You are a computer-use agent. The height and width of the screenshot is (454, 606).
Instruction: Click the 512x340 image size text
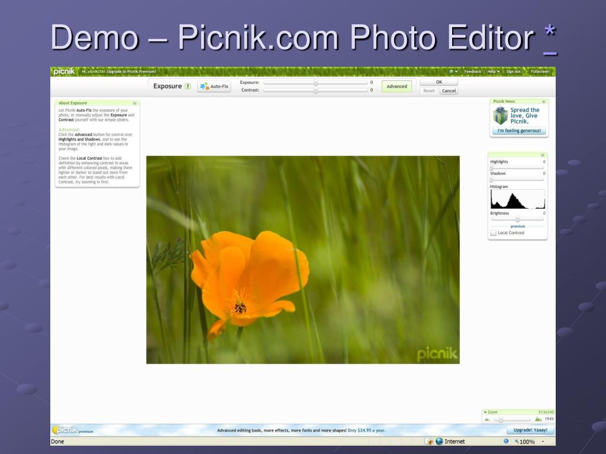coord(546,412)
